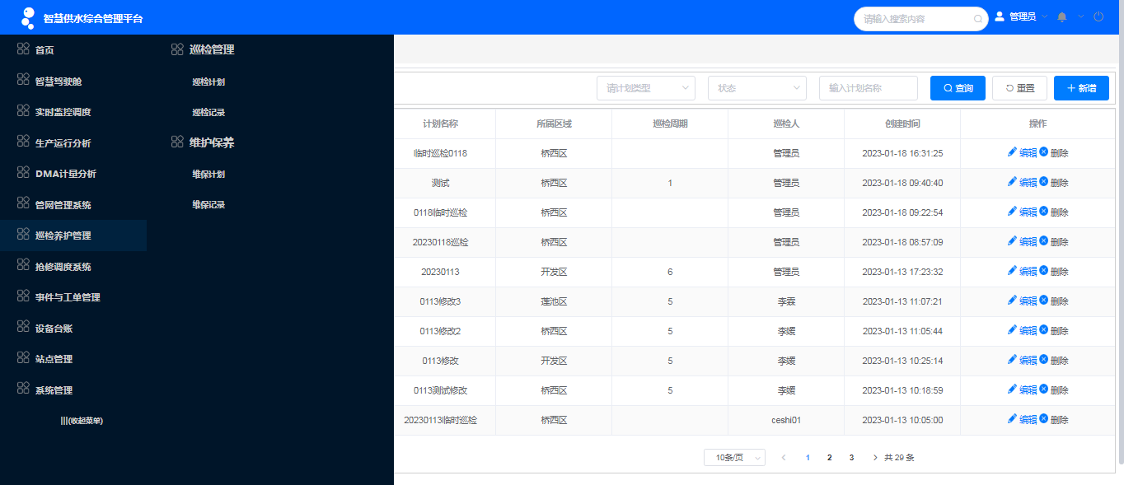Click delete icon for 20230113 row
Viewport: 1124px width, 485px height.
pyautogui.click(x=1044, y=271)
